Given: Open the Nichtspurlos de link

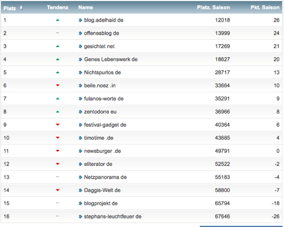Looking at the screenshot, I should (x=102, y=72).
